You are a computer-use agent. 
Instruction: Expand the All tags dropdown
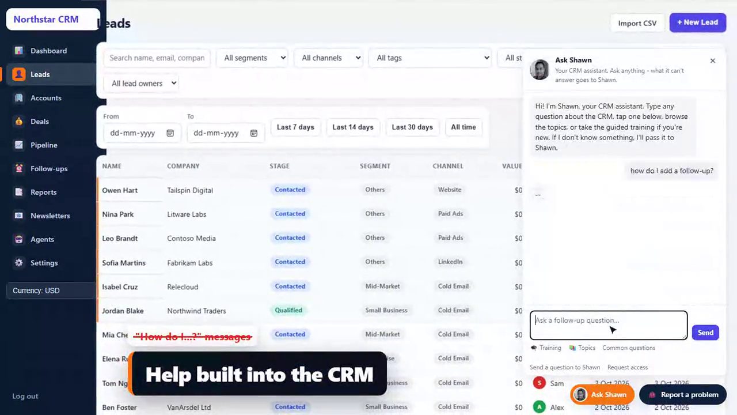[x=430, y=58]
